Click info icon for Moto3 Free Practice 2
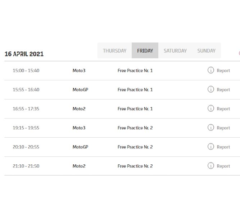The height and width of the screenshot is (209, 240). (x=211, y=128)
